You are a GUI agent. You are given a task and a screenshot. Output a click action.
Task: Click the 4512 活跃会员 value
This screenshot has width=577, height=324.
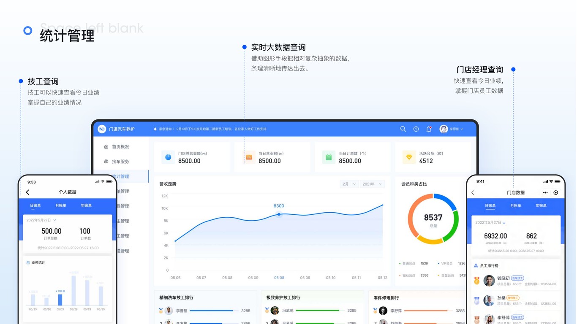(x=426, y=161)
